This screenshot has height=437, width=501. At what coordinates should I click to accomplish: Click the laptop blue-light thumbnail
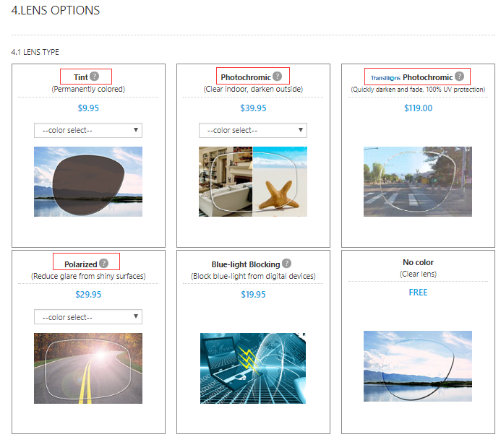coord(253,368)
